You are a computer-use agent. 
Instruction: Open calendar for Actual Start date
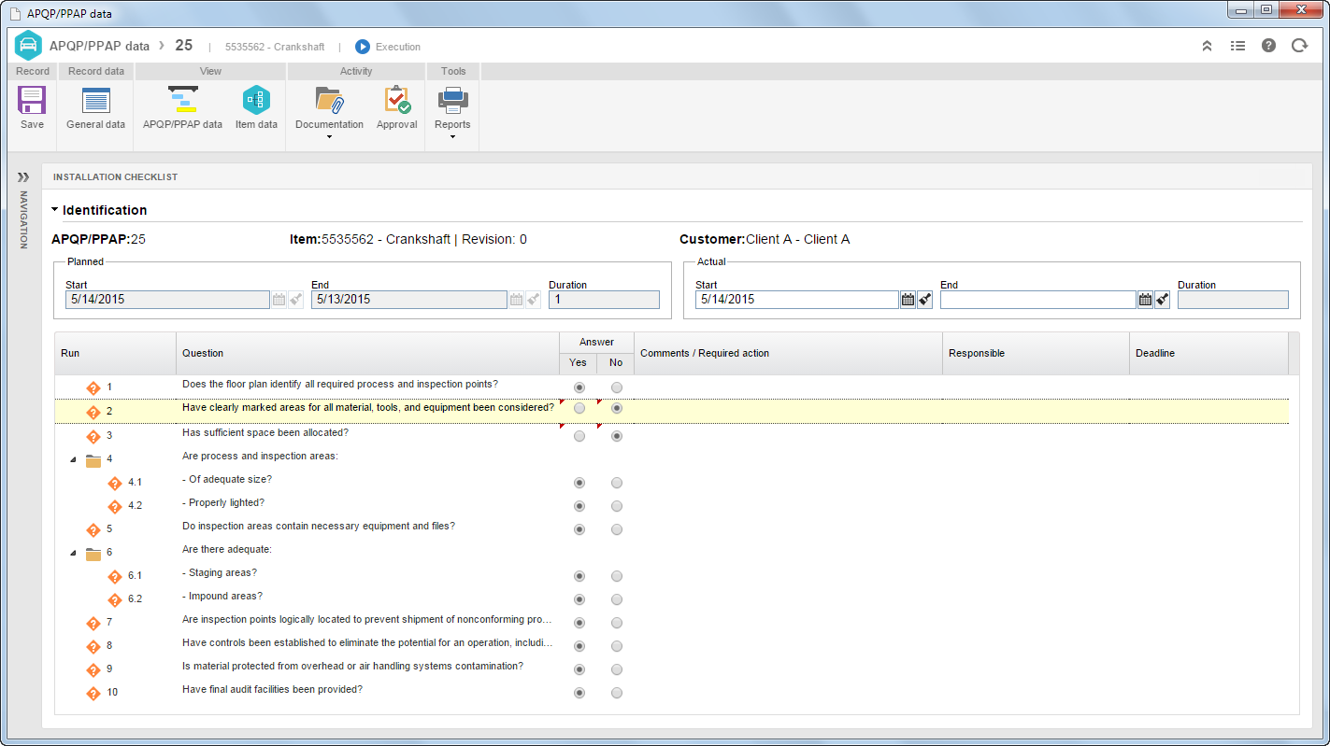click(908, 300)
